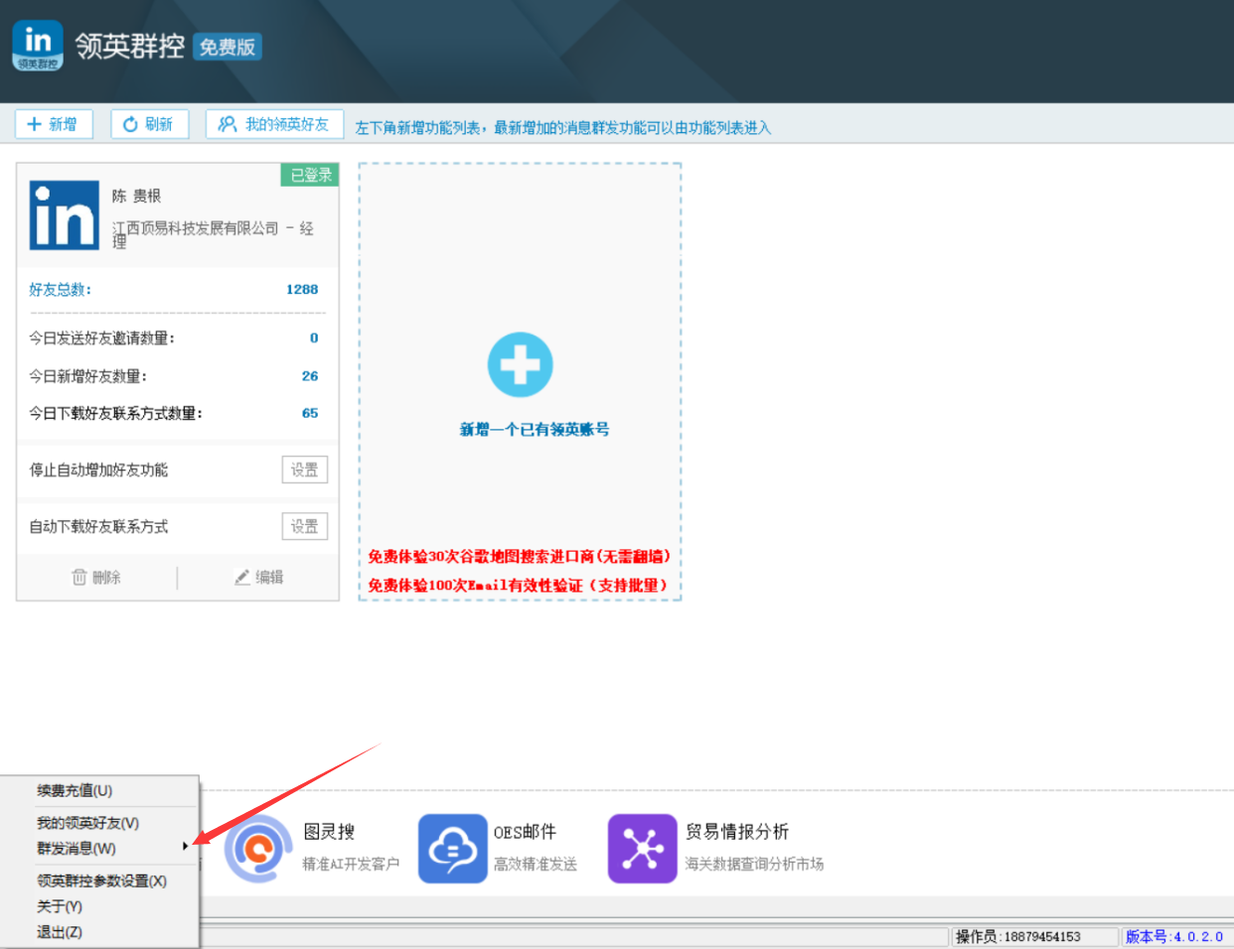Screen dimensions: 1234x949
Task: Click the account name 陈 贵根
Action: (x=136, y=197)
